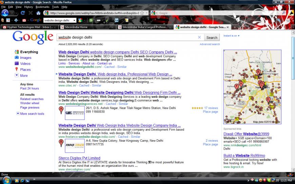Image resolution: width=295 pixels, height=184 pixels.
Task: Clear the search box with the X icon
Action: coord(199,37)
